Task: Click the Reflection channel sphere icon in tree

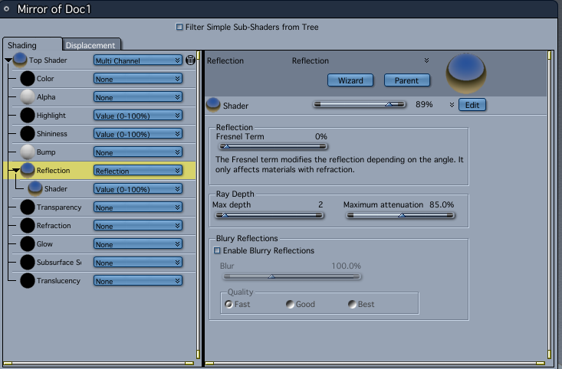Action: (28, 171)
